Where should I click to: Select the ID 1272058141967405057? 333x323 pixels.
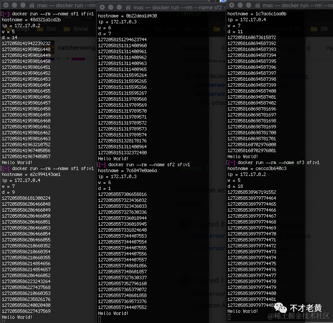pyautogui.click(x=26, y=156)
